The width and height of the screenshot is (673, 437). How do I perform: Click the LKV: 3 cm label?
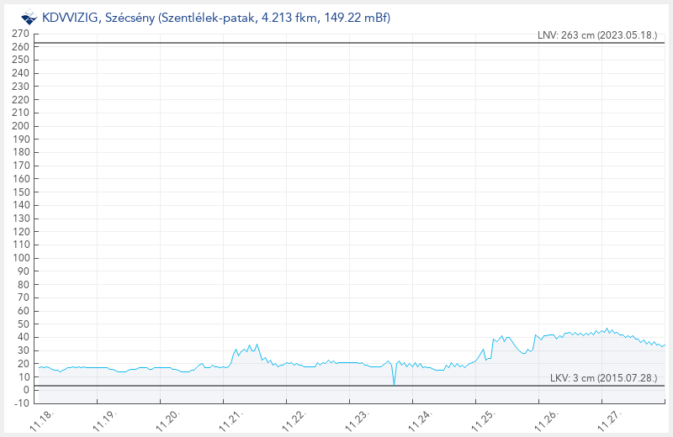click(602, 378)
